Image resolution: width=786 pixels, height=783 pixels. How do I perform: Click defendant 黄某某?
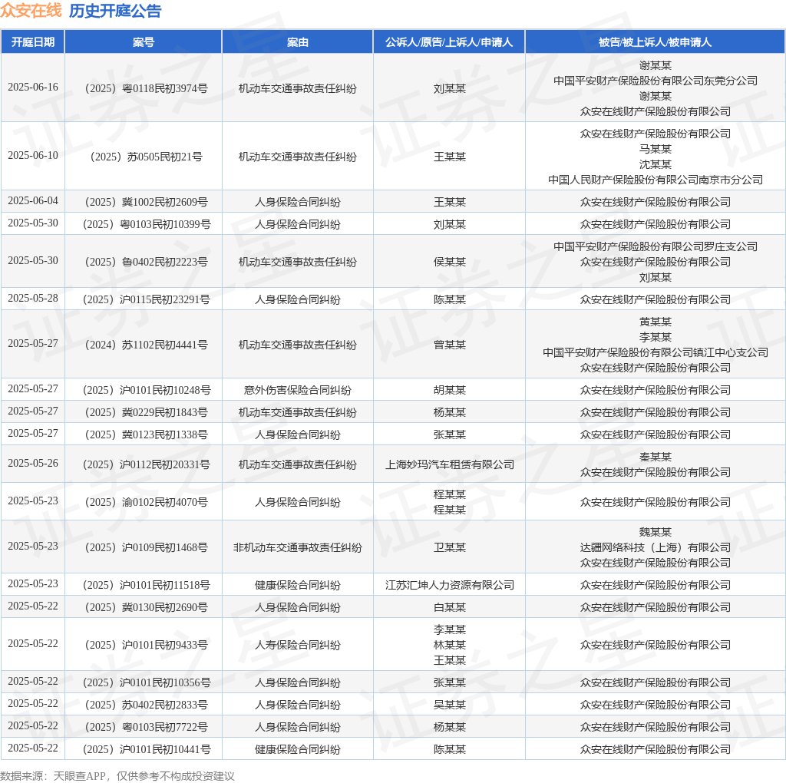656,322
